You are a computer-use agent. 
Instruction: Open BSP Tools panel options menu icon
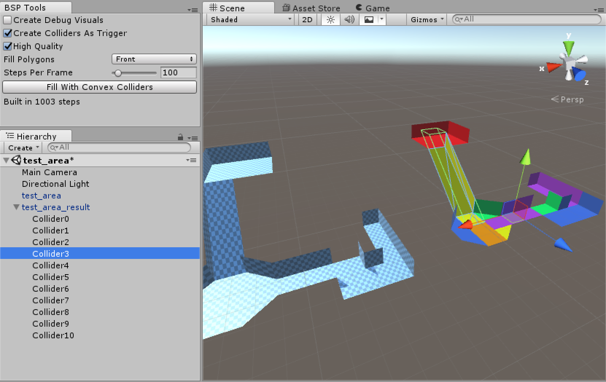(x=193, y=10)
